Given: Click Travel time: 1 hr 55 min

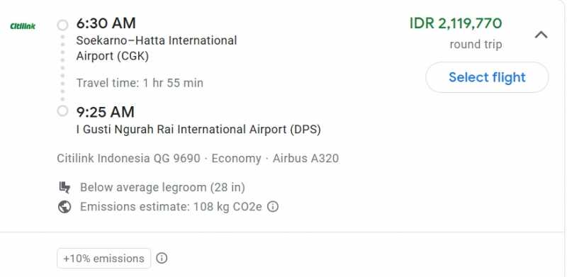Looking at the screenshot, I should (x=140, y=83).
